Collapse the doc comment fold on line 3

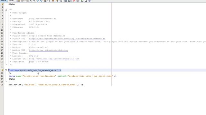pos(6,10)
